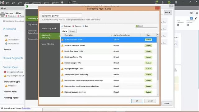Image resolution: width=199 pixels, height=112 pixels.
Task: Click Add Alert button
Action: pos(66,26)
